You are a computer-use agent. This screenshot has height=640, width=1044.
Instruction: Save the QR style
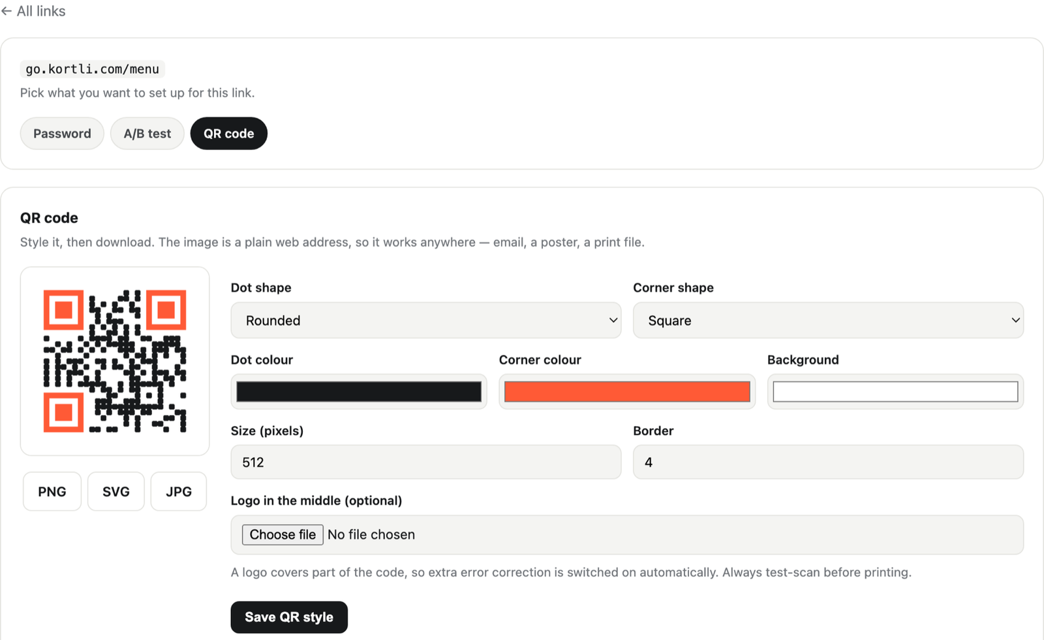[x=289, y=617]
